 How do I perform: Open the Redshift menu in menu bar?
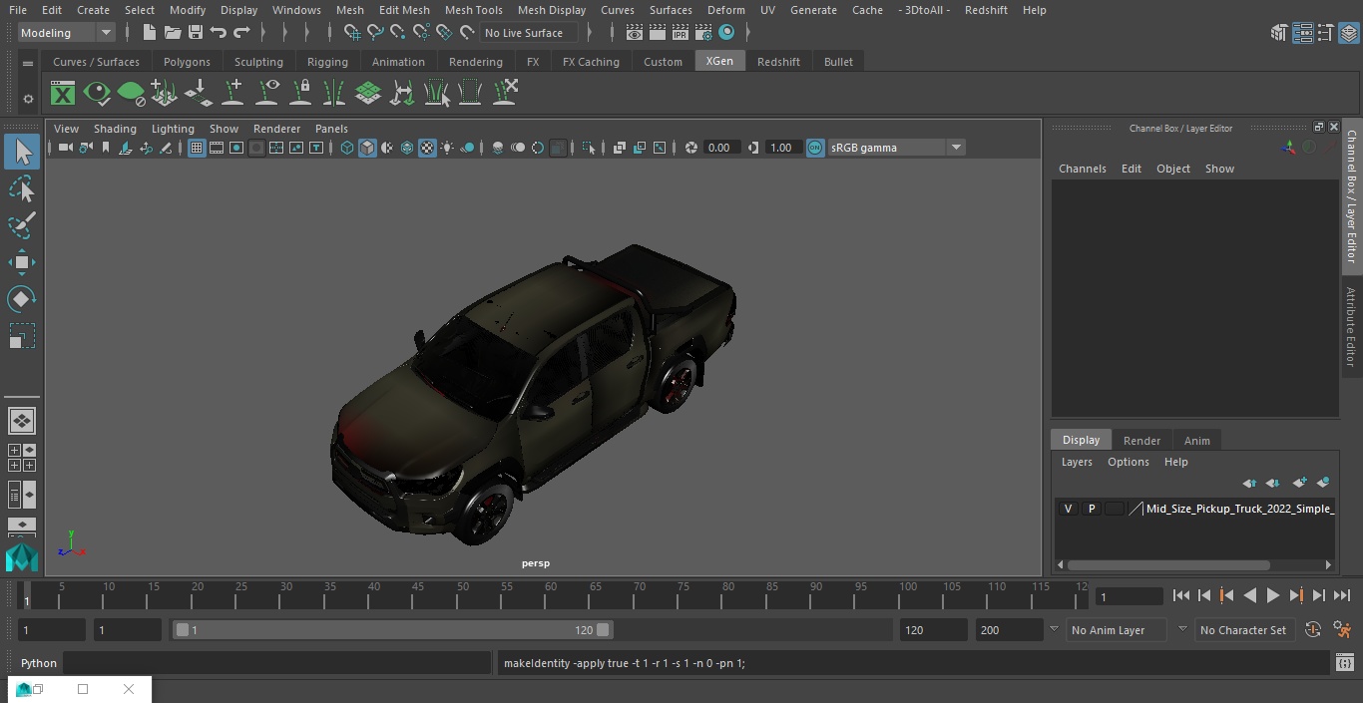(986, 10)
